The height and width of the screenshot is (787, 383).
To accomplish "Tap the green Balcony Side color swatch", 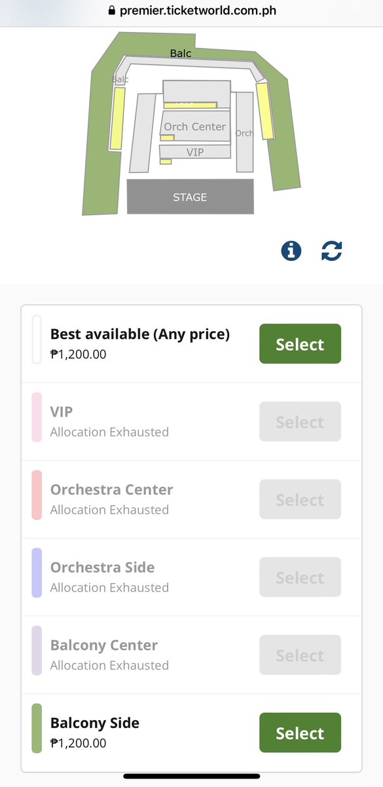I will click(37, 728).
